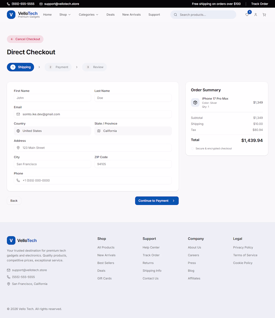
Task: Focus the Email input field
Action: (x=93, y=114)
